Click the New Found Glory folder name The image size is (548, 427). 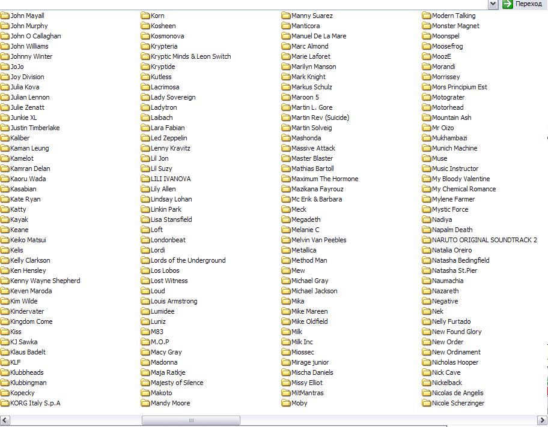(457, 332)
